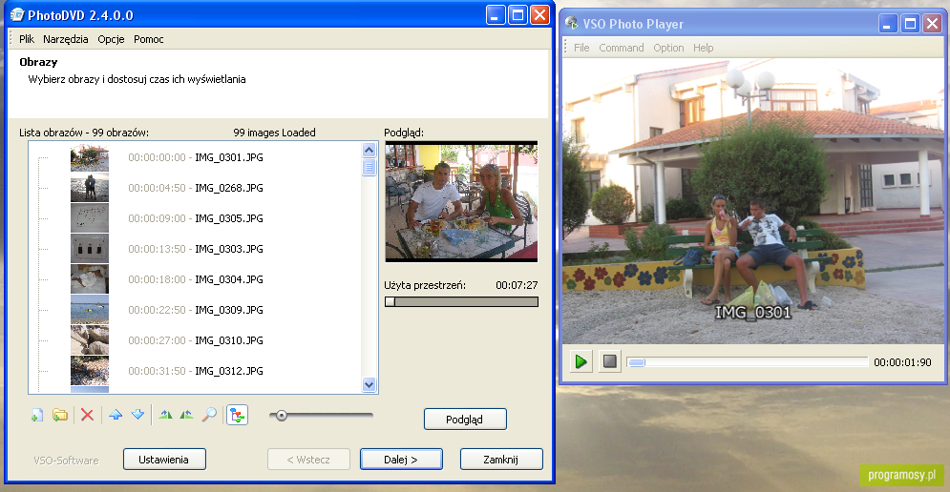Click the Podgląd preview button
Screen dimensions: 950x492
pyautogui.click(x=465, y=420)
